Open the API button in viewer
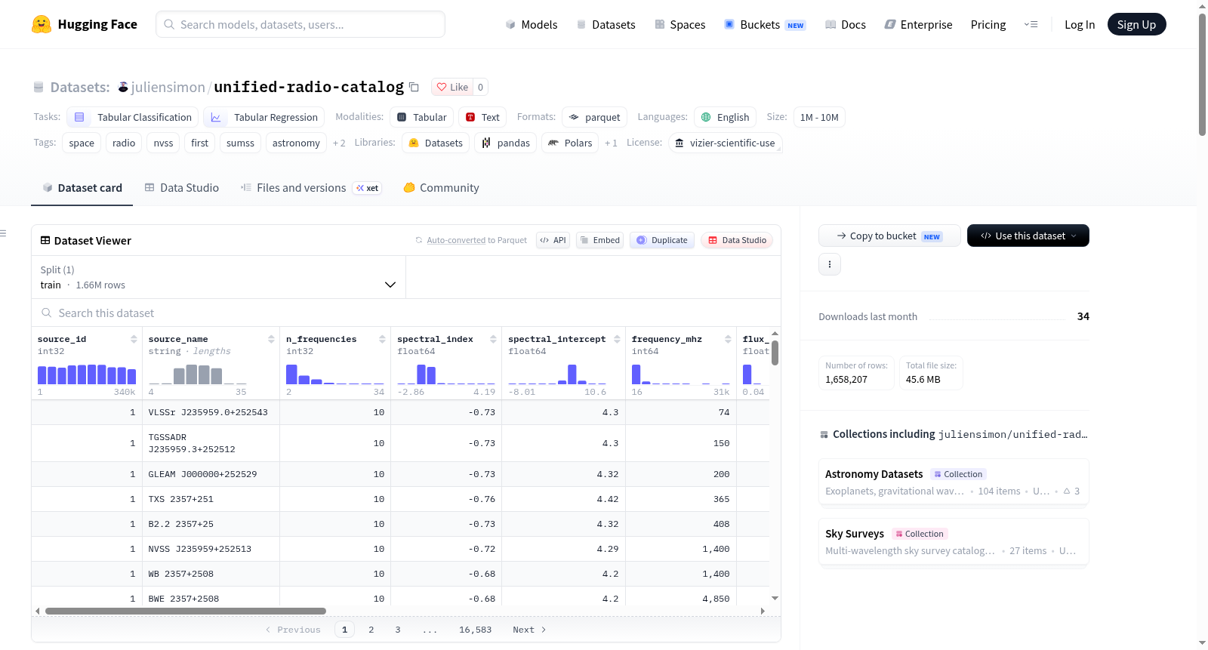The height and width of the screenshot is (650, 1208). 553,240
